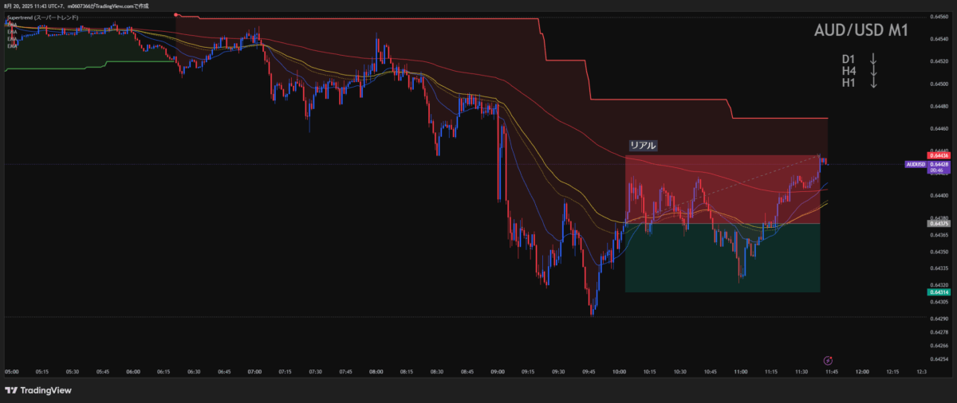Image resolution: width=957 pixels, height=403 pixels.
Task: Click the gray 0.64375 entry price tag
Action: 940,224
